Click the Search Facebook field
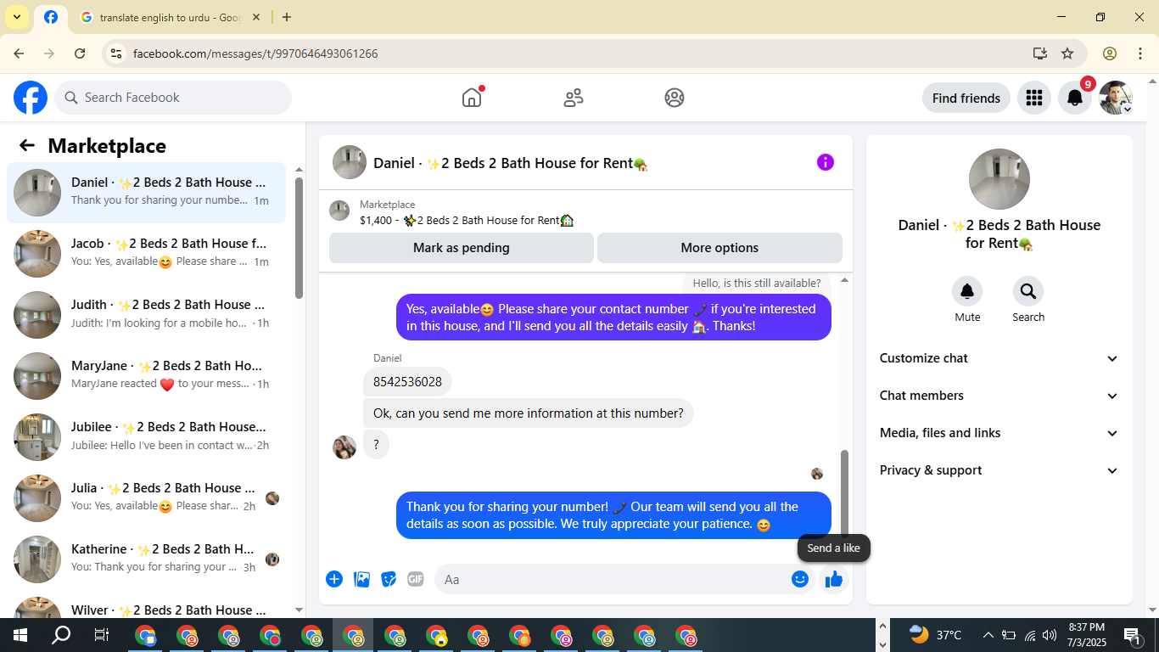 [x=173, y=98]
